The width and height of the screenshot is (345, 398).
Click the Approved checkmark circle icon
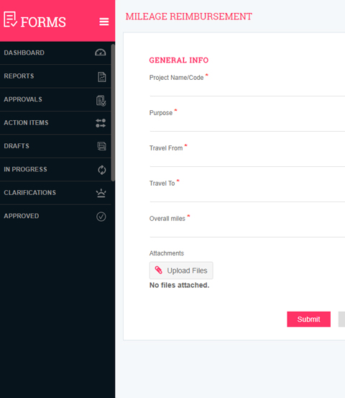coord(101,217)
